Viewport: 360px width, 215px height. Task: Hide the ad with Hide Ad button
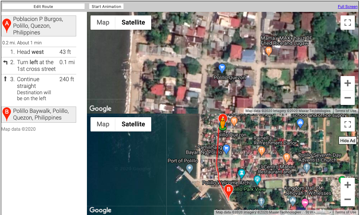(348, 141)
